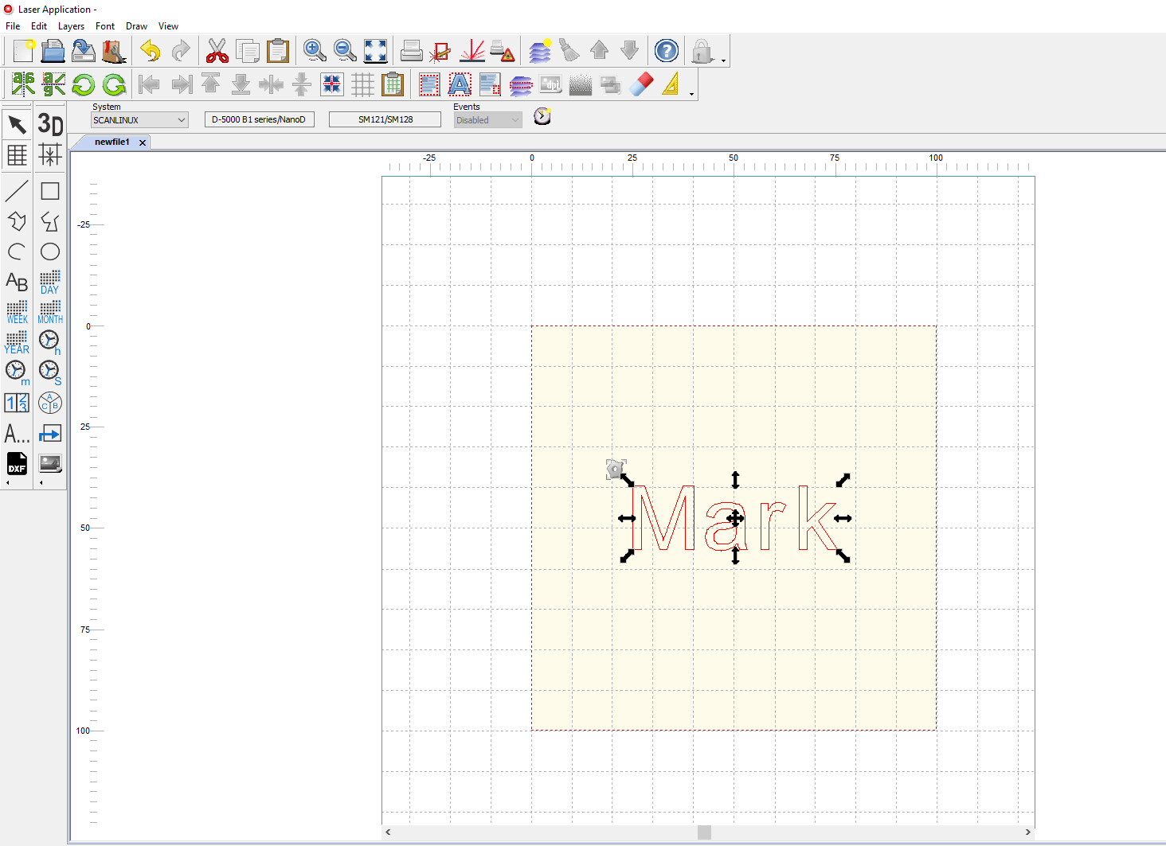Open the Layers menu
Screen dimensions: 1166x846
(71, 26)
